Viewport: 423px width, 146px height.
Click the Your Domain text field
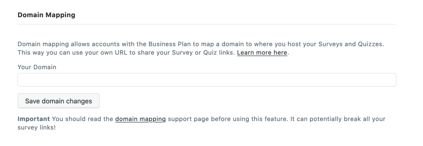pyautogui.click(x=207, y=80)
